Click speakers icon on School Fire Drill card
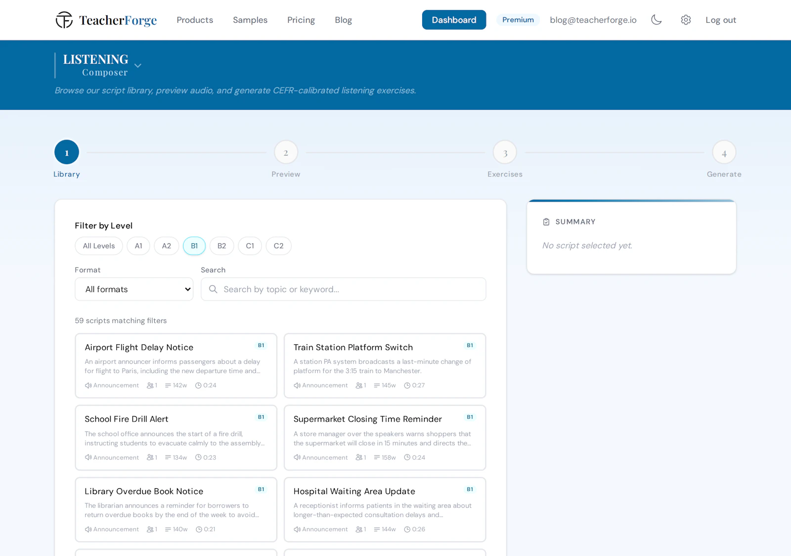 150,458
